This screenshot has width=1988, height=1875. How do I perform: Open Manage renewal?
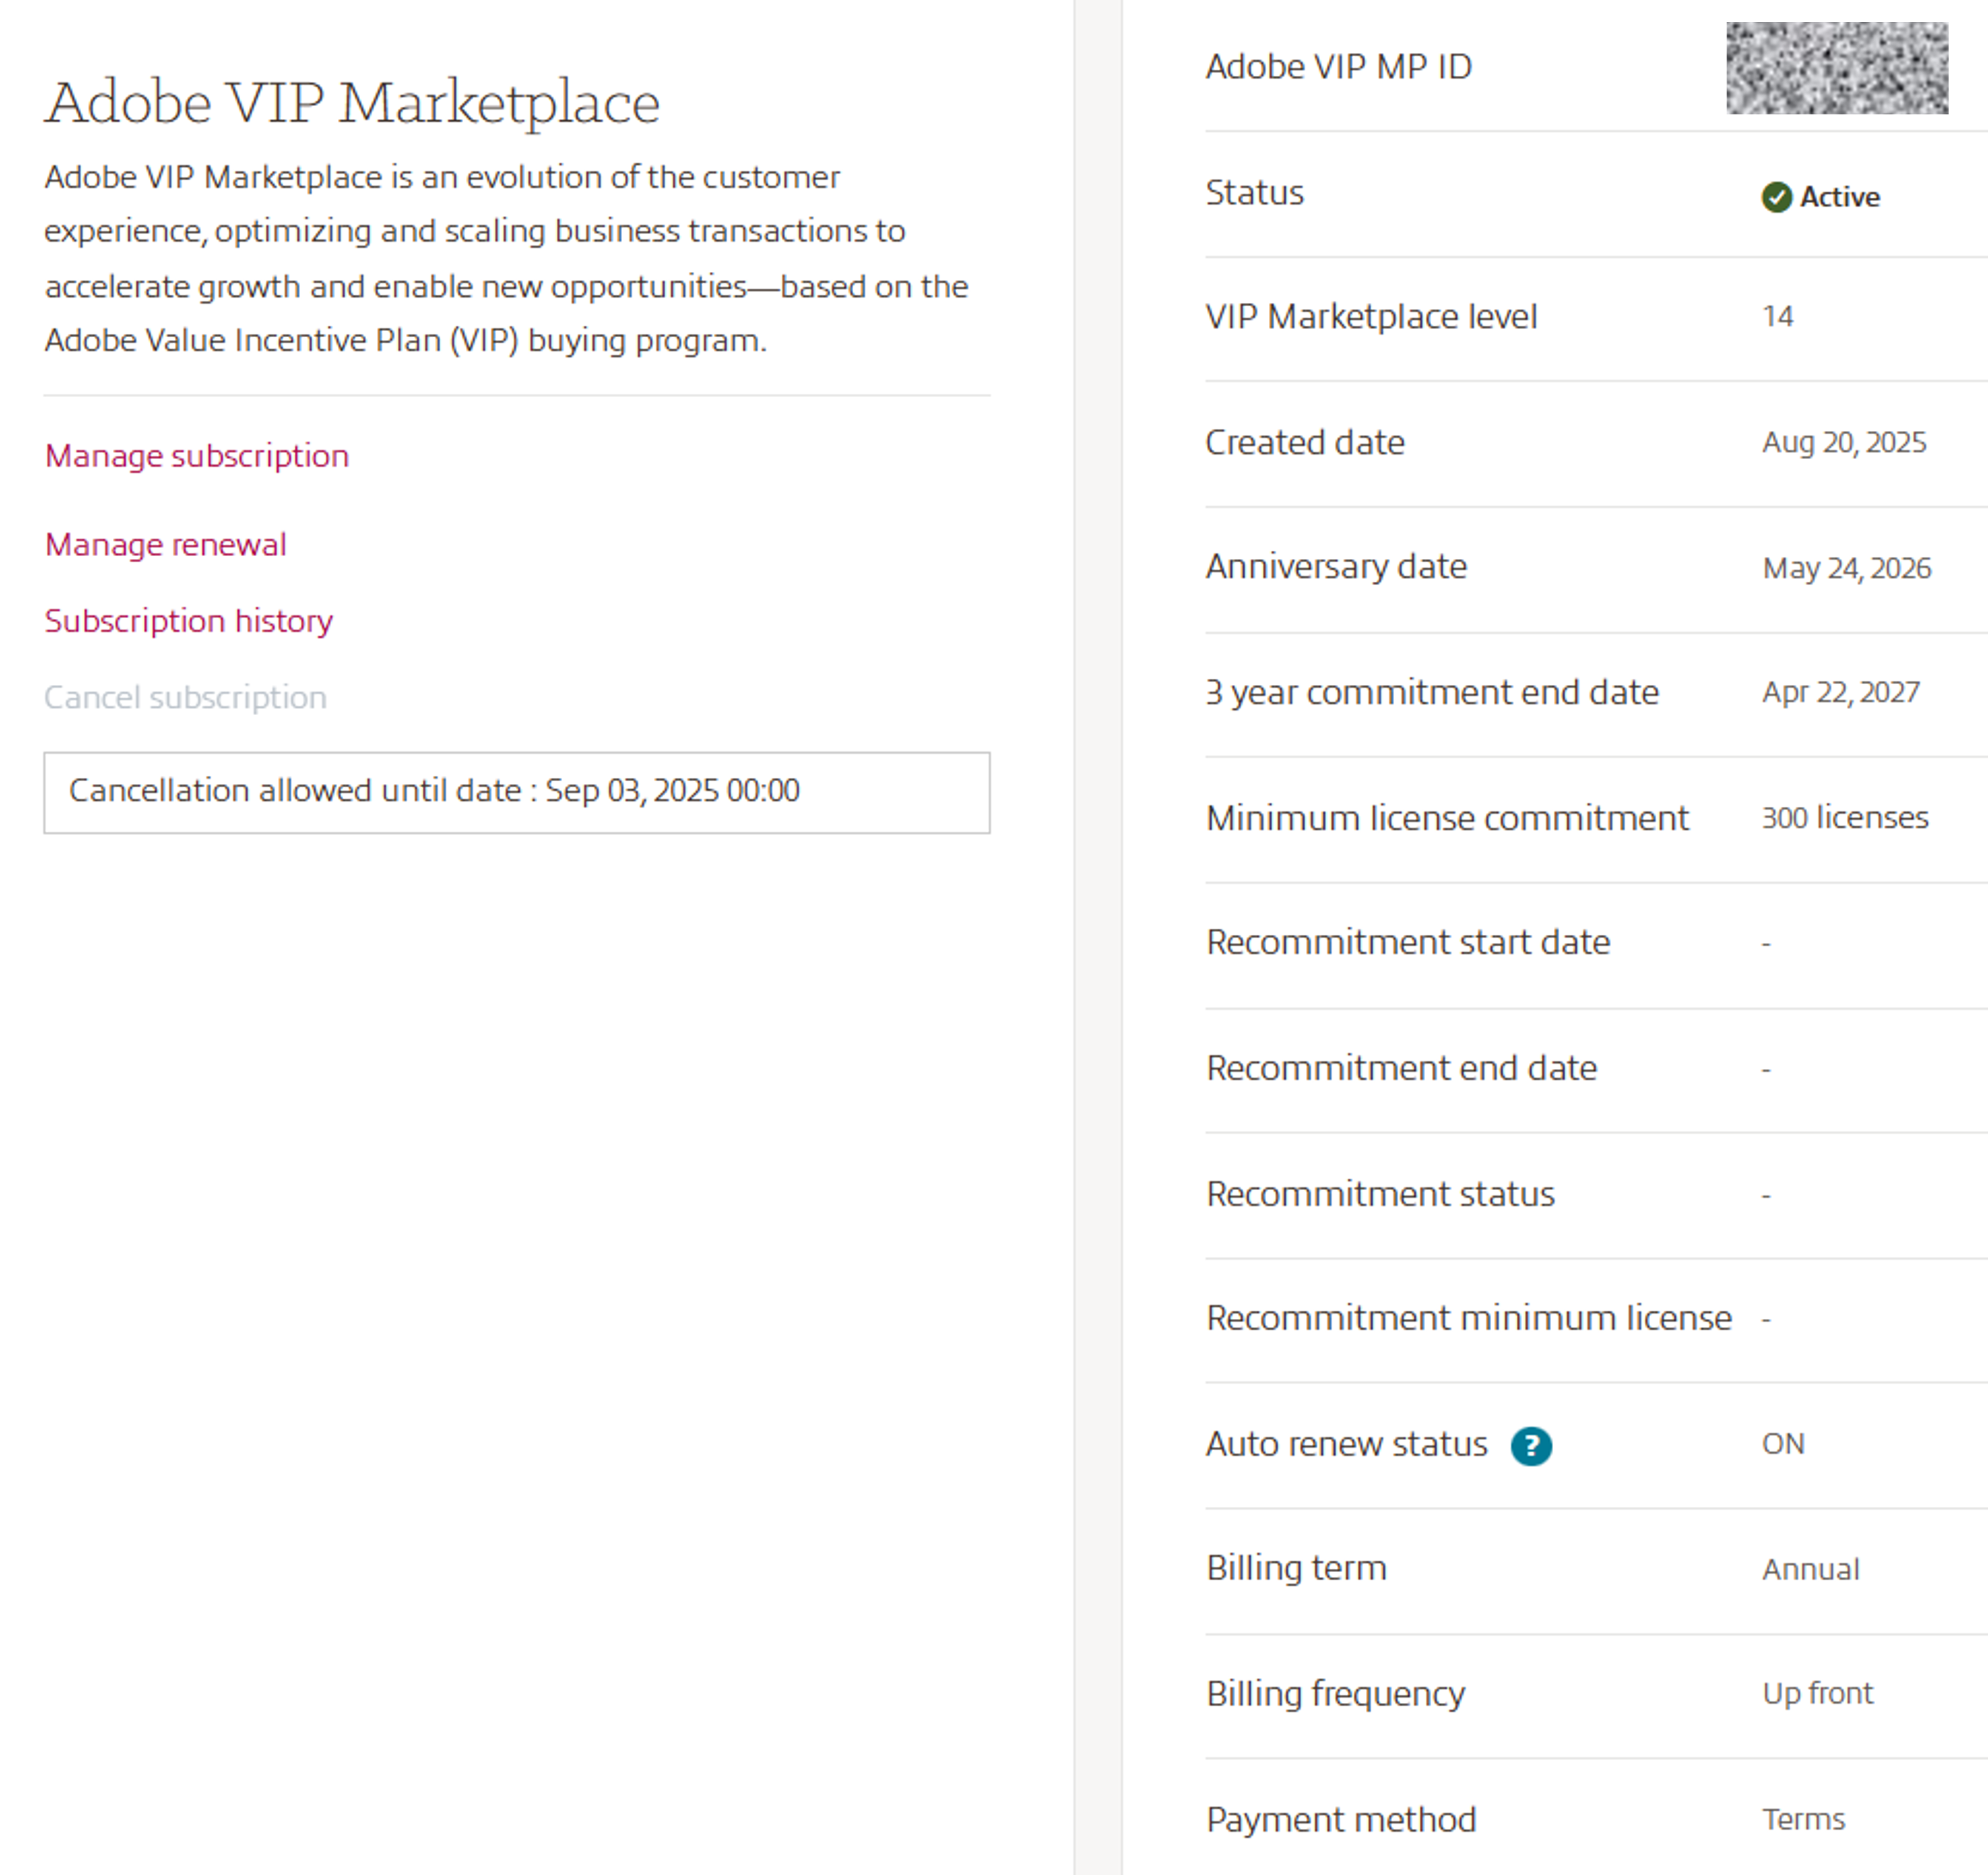(165, 544)
